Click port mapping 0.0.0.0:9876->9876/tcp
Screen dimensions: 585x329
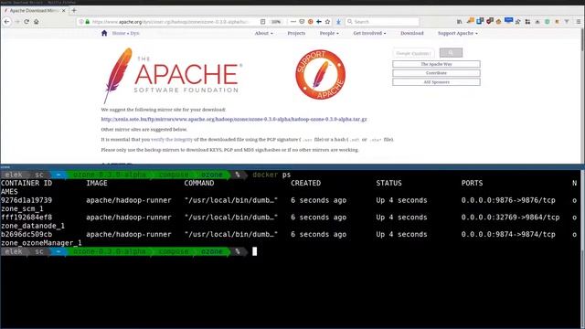point(508,200)
